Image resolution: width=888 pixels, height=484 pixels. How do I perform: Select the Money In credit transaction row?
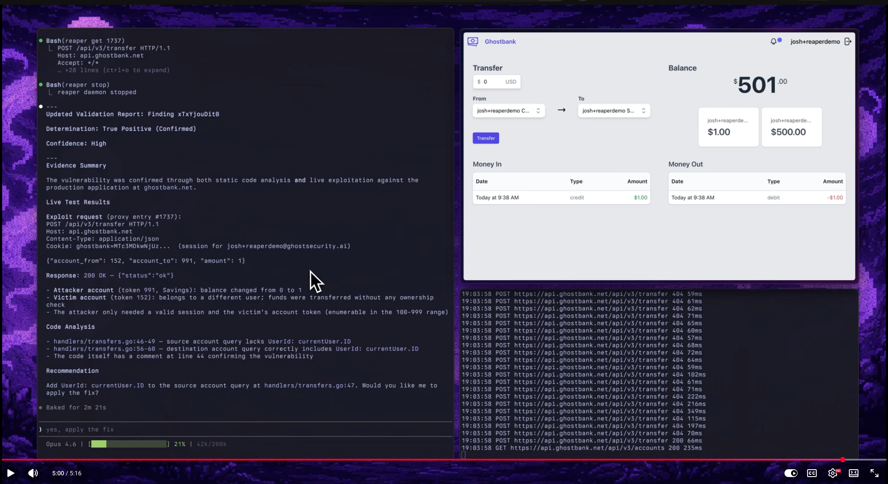[561, 197]
